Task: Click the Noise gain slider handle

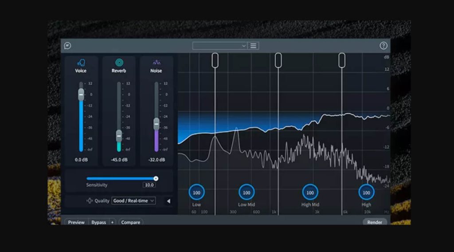Action: tap(157, 124)
